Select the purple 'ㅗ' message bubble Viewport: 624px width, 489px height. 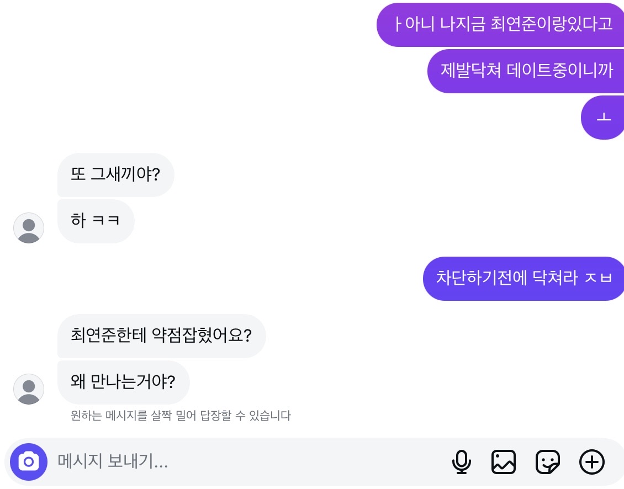coord(603,118)
